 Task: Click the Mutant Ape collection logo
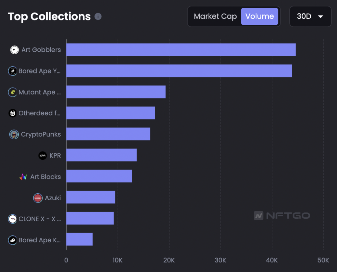(x=13, y=92)
